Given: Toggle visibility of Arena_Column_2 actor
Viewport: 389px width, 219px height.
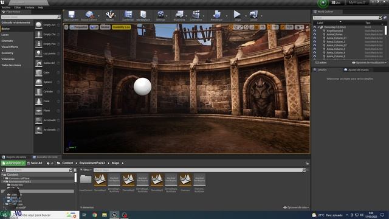Looking at the screenshot, I should click(315, 42).
